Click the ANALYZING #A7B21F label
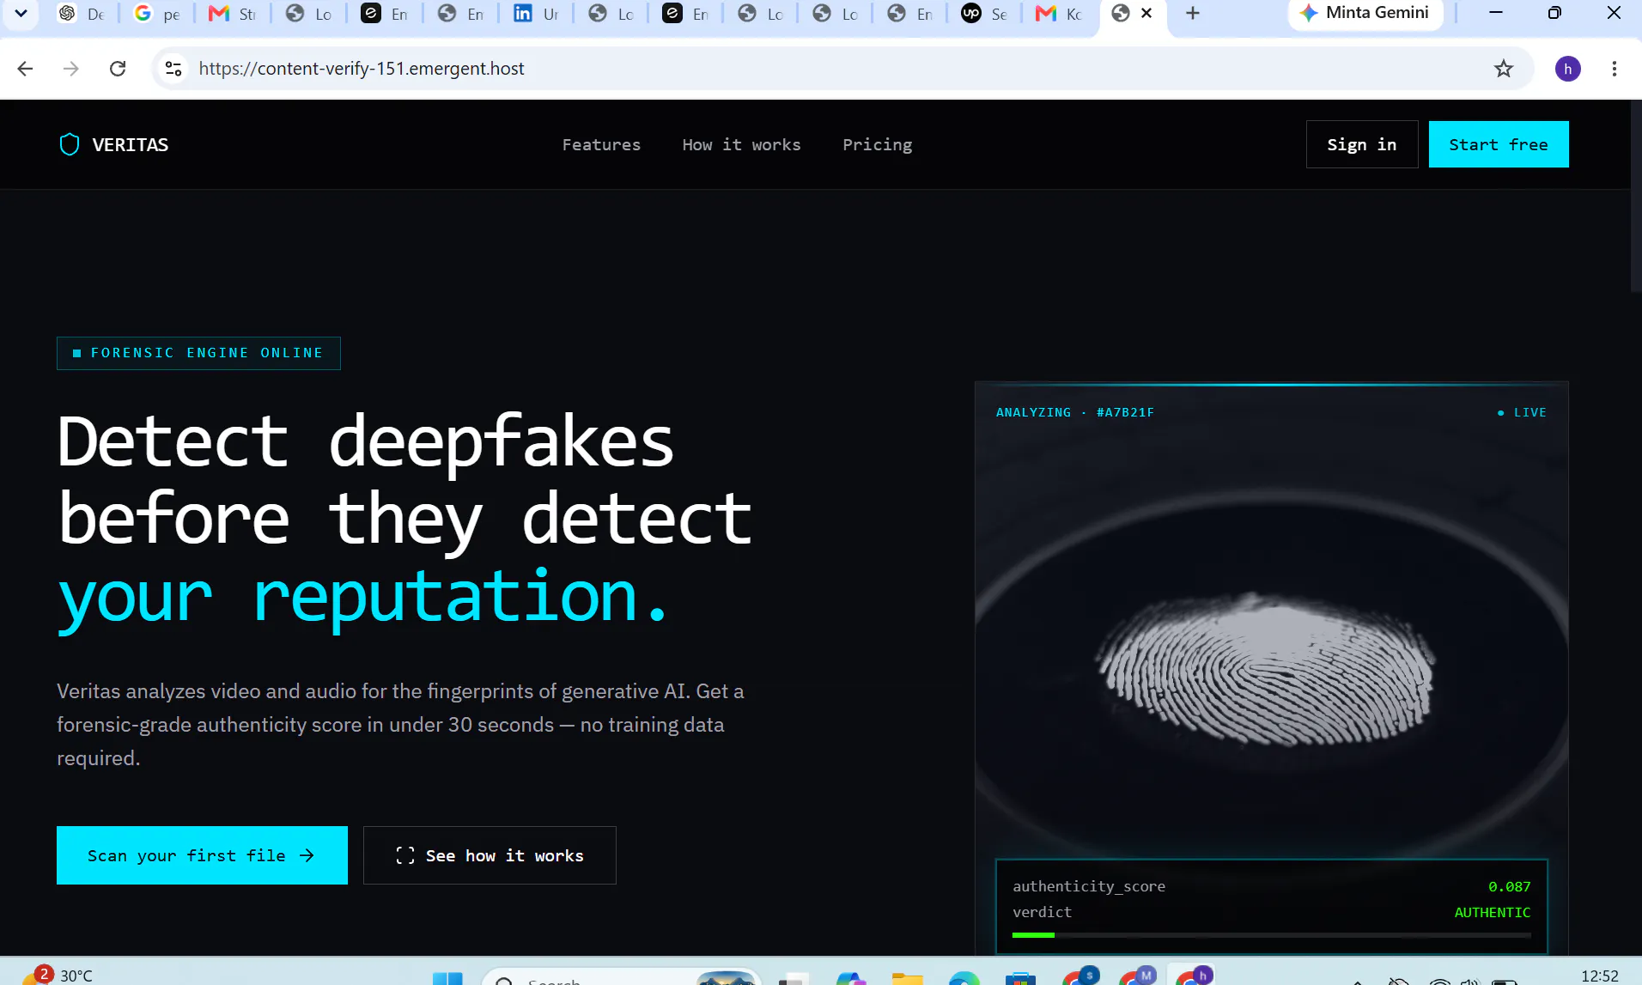This screenshot has height=985, width=1642. coord(1075,412)
